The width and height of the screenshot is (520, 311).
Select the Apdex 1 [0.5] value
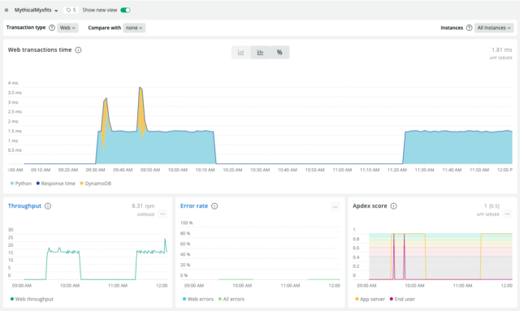[x=492, y=206]
